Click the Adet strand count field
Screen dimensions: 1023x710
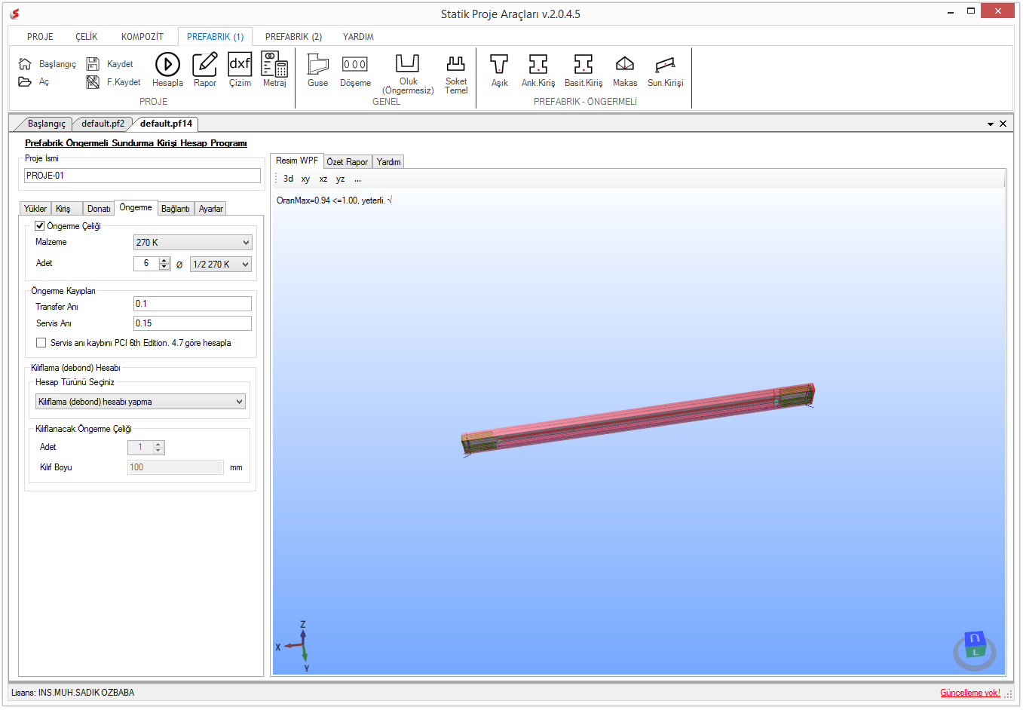tap(146, 264)
